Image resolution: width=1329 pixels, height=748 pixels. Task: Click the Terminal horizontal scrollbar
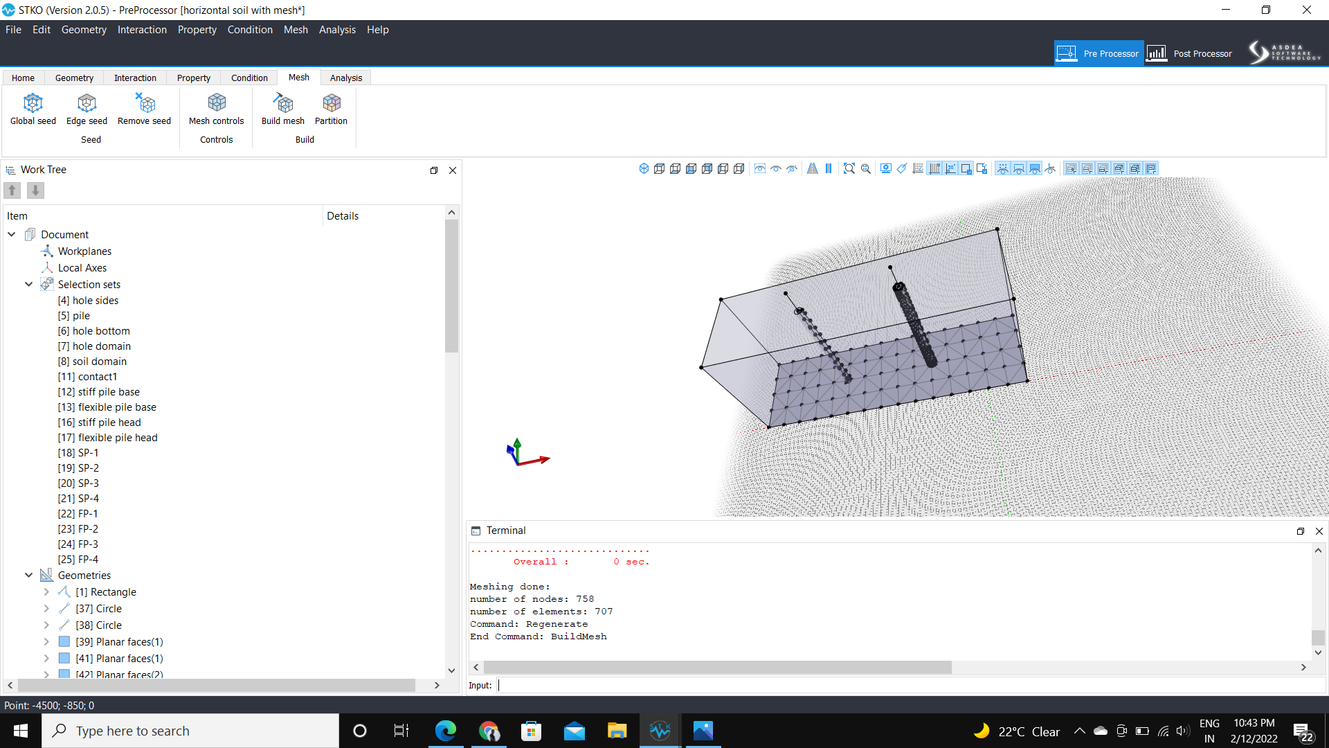click(x=717, y=667)
